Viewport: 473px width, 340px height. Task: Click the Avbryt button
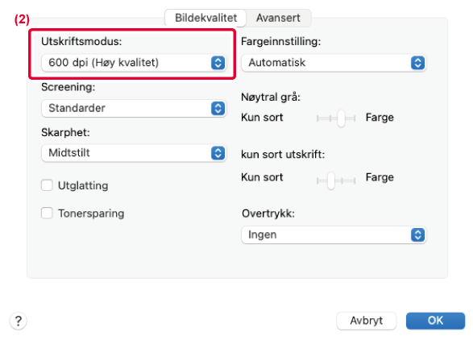tap(366, 321)
